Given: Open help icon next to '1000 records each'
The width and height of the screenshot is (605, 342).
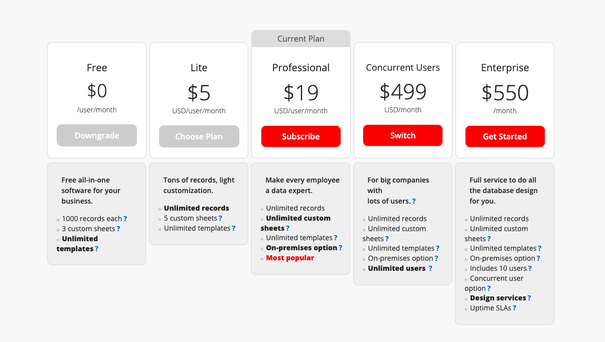Looking at the screenshot, I should [x=125, y=219].
